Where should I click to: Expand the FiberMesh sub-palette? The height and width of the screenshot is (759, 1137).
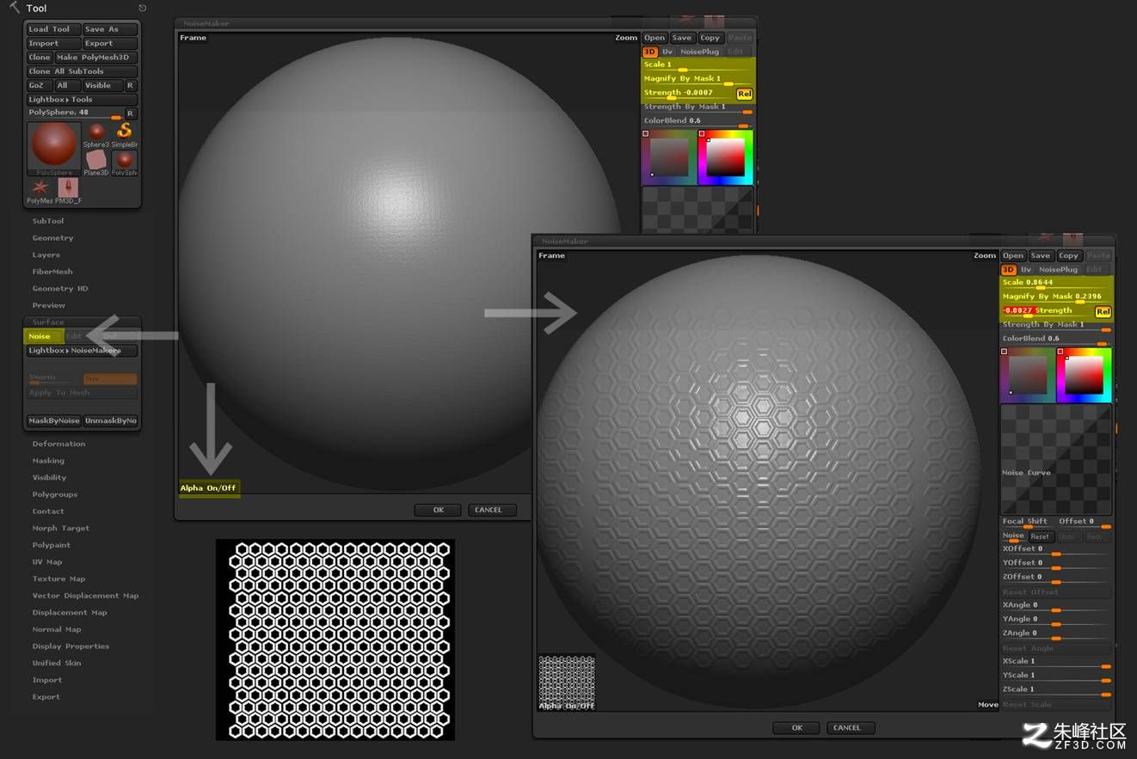(x=52, y=272)
